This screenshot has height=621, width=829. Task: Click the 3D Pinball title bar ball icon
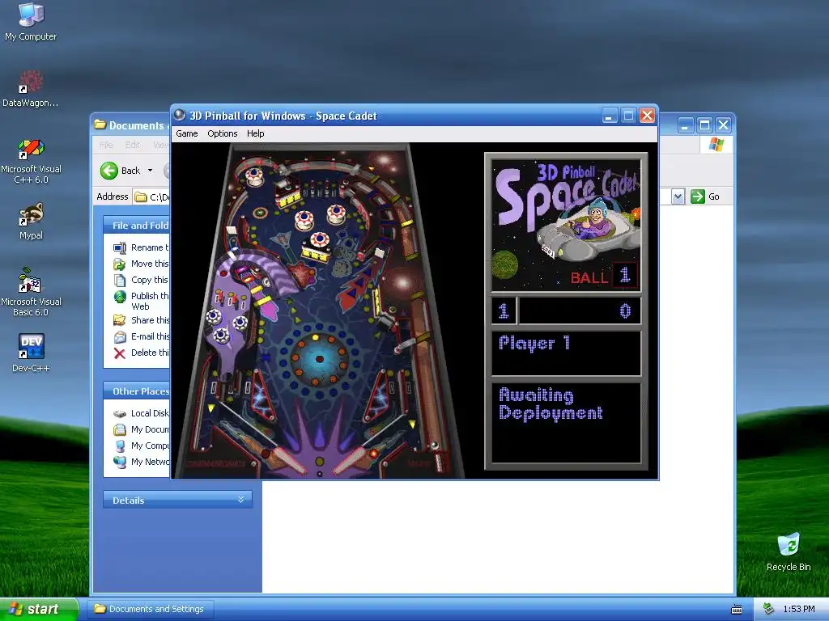point(180,115)
